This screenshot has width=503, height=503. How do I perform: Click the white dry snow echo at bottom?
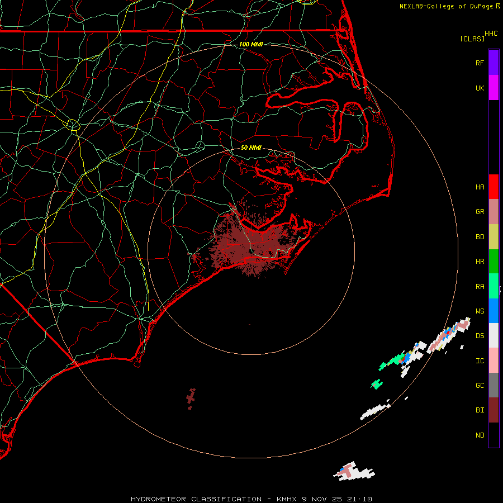click(354, 472)
